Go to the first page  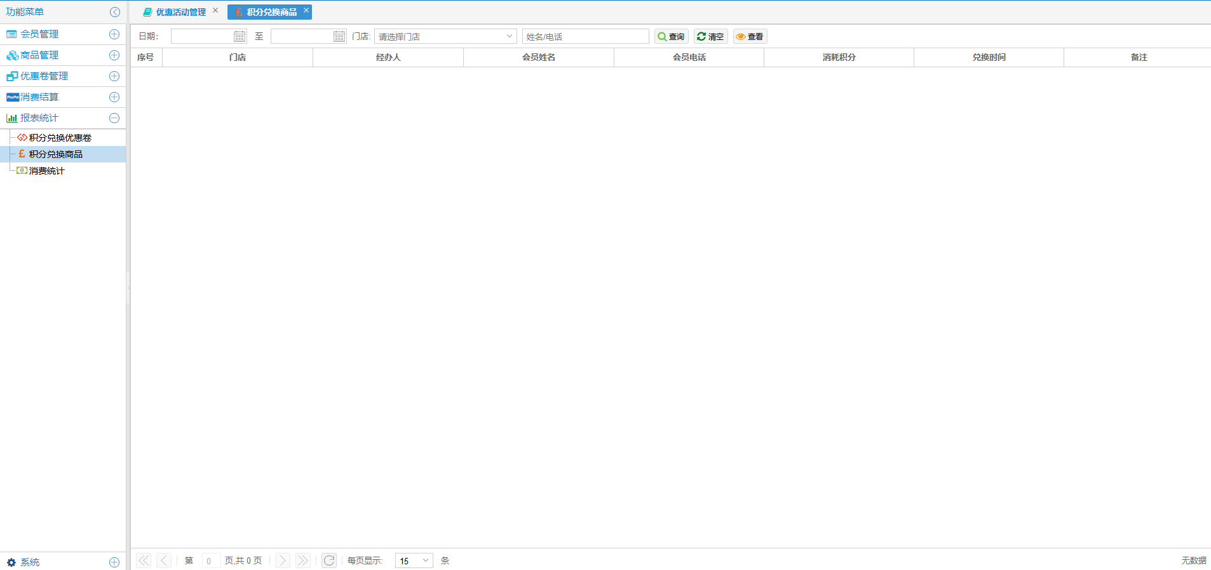click(x=144, y=560)
